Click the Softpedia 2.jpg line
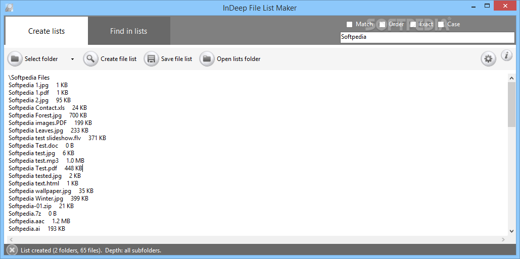 pyautogui.click(x=39, y=100)
